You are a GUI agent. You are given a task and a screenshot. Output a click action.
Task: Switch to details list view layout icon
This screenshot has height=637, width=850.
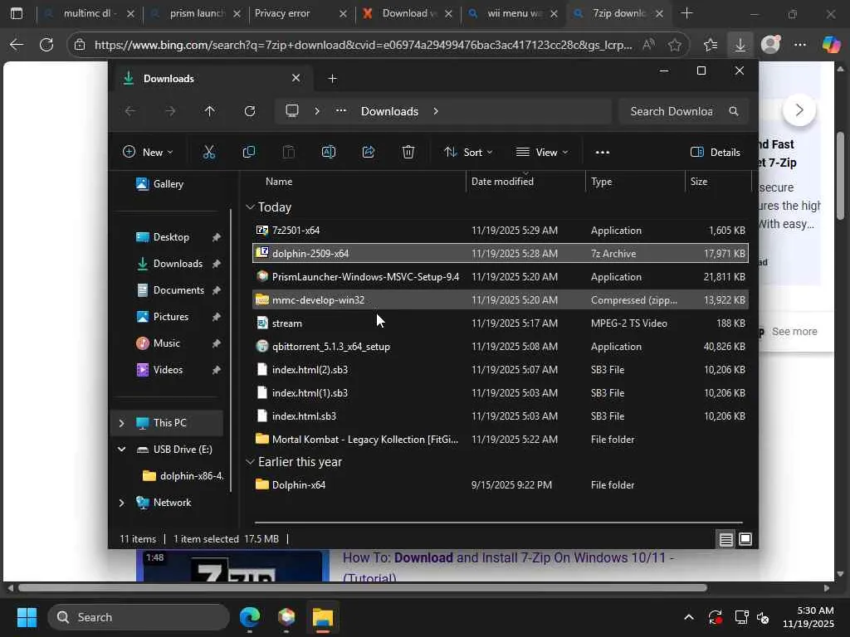(x=725, y=539)
